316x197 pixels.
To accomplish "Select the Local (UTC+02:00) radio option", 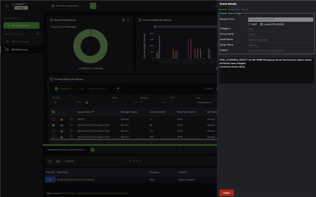I will point(261,24).
